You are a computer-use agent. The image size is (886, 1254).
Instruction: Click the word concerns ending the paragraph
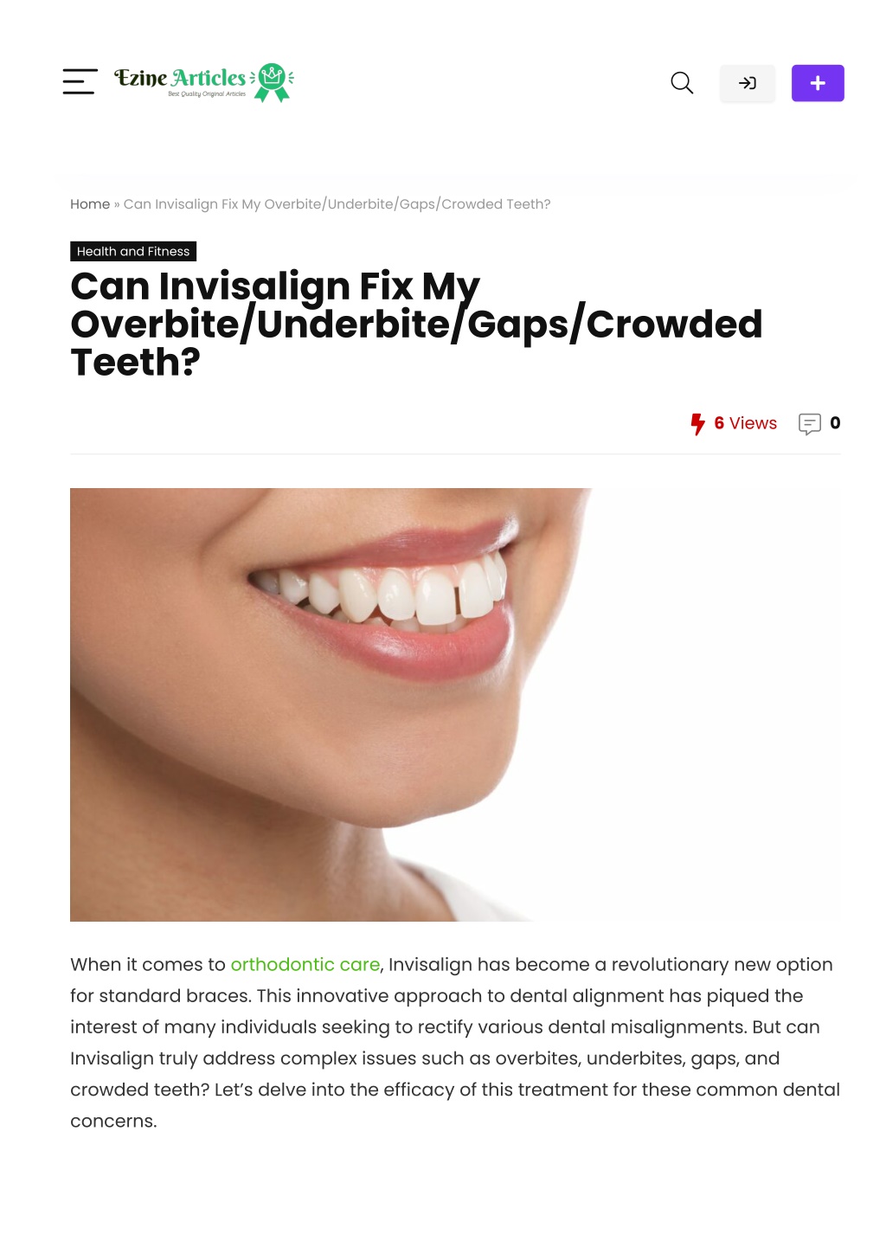pyautogui.click(x=113, y=1121)
